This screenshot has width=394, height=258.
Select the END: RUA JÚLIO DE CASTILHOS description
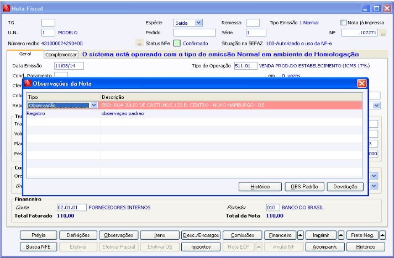coord(231,105)
